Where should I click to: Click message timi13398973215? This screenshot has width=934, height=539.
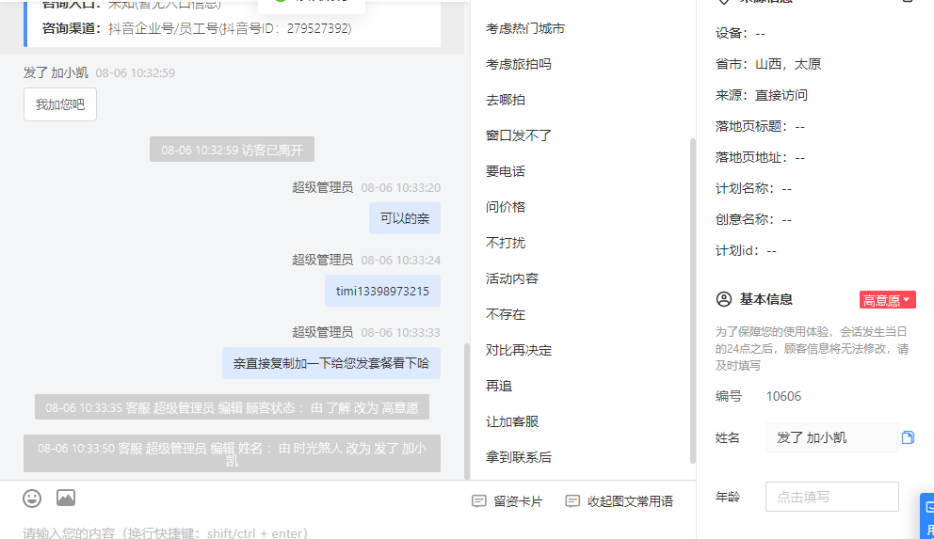382,291
